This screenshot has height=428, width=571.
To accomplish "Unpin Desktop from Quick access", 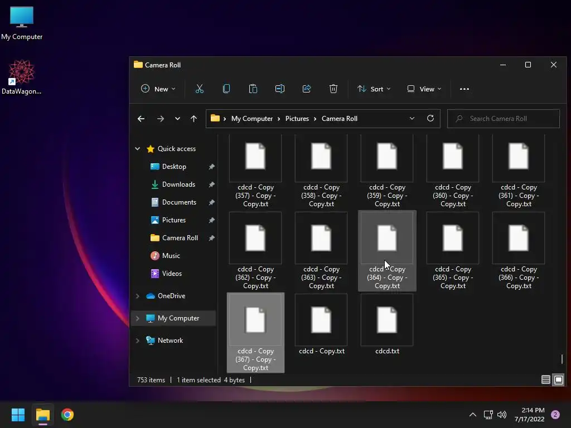I will click(x=211, y=167).
